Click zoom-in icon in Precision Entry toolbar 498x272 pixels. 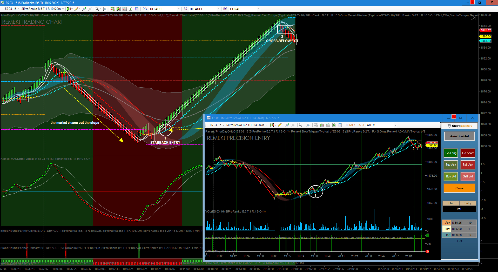[x=287, y=125]
